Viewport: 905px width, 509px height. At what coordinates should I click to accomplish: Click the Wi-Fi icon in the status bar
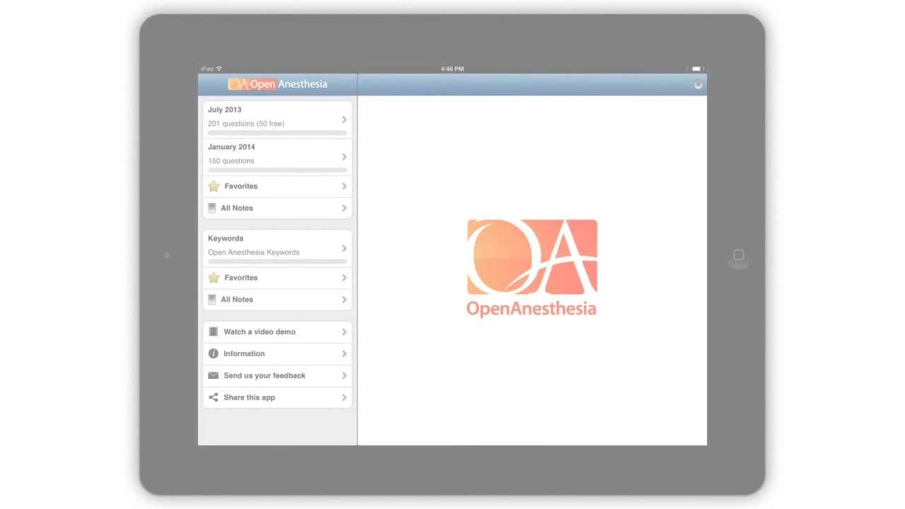219,69
